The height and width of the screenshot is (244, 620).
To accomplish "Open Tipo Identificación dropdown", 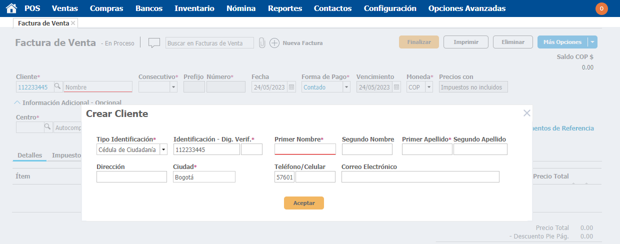I will [x=163, y=149].
